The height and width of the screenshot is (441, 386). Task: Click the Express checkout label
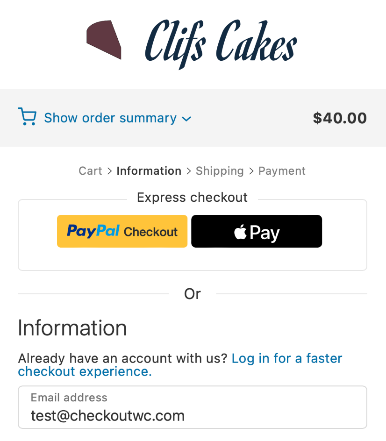click(x=192, y=198)
